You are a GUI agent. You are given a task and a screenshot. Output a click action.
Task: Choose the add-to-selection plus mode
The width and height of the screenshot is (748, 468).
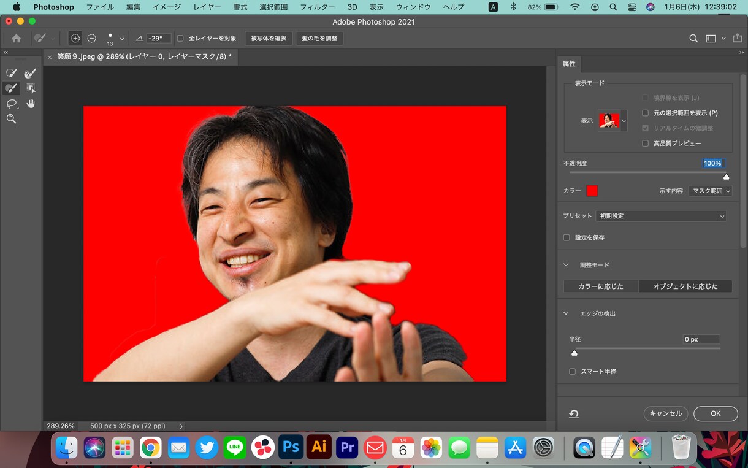[x=75, y=38]
